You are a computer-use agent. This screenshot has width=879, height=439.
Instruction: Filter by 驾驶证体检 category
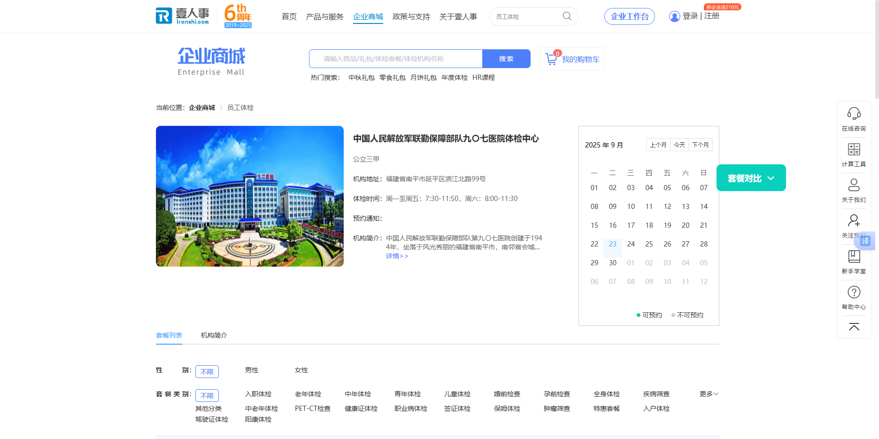click(212, 420)
